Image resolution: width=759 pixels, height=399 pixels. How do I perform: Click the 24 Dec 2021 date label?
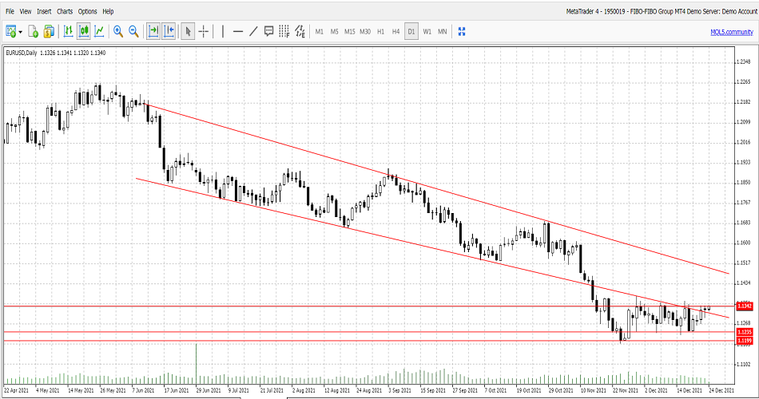(x=721, y=389)
